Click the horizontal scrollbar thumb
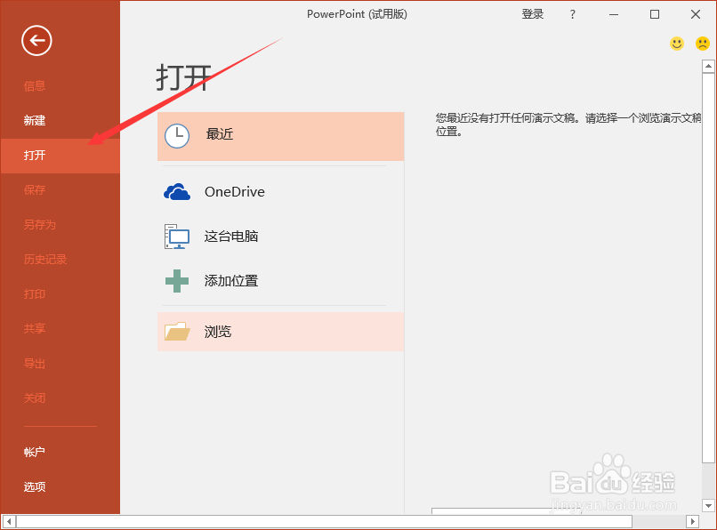Screen dimensions: 717x530 pyautogui.click(x=324, y=521)
